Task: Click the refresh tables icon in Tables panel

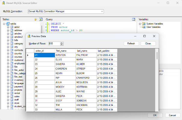Action: click(x=41, y=19)
